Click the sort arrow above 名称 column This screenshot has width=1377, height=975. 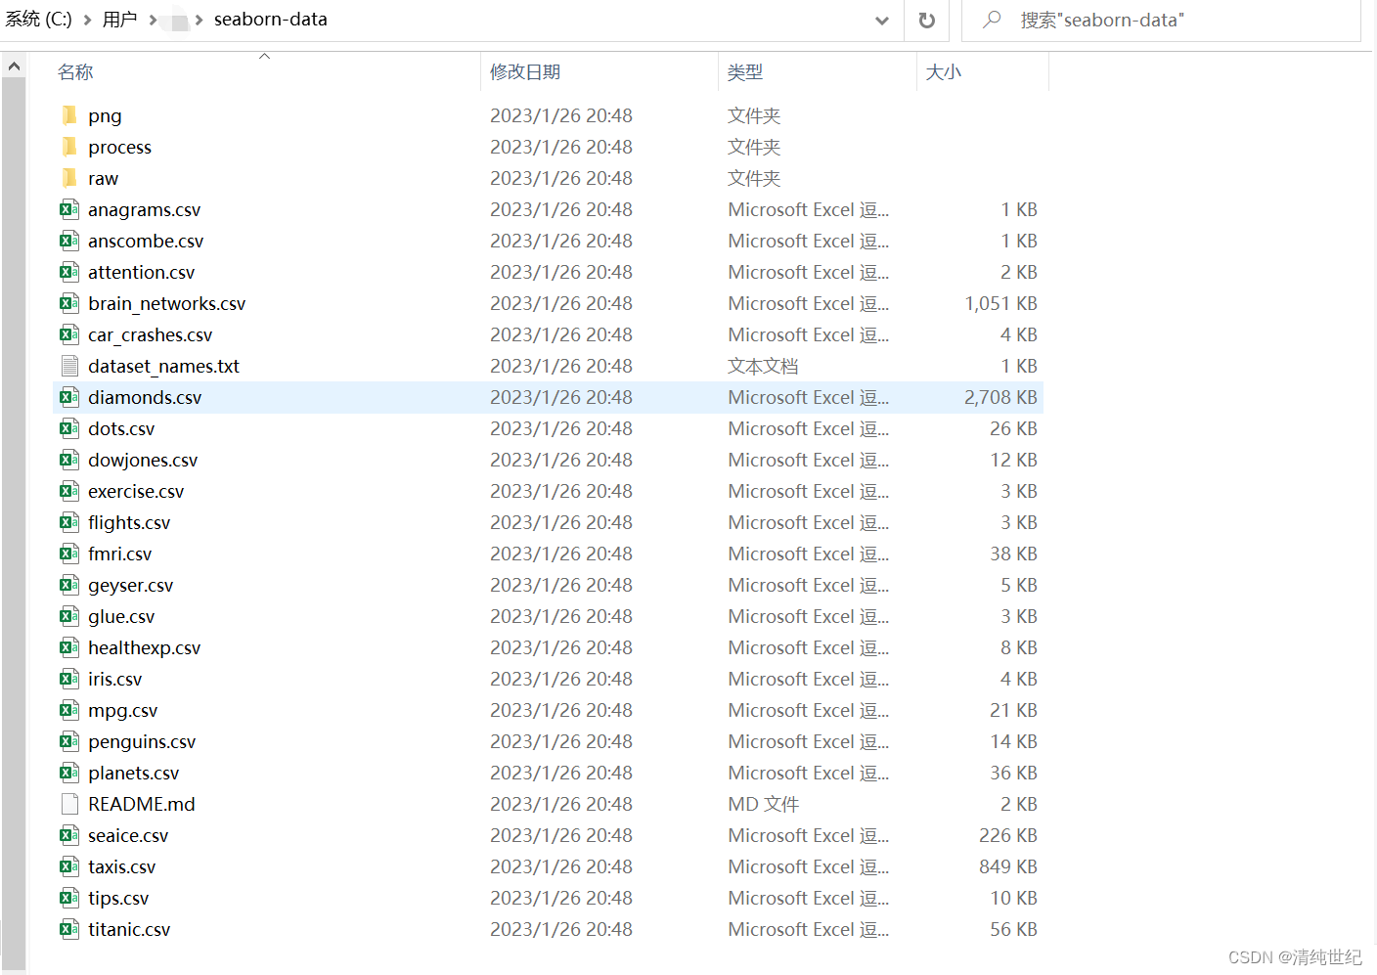click(x=263, y=57)
